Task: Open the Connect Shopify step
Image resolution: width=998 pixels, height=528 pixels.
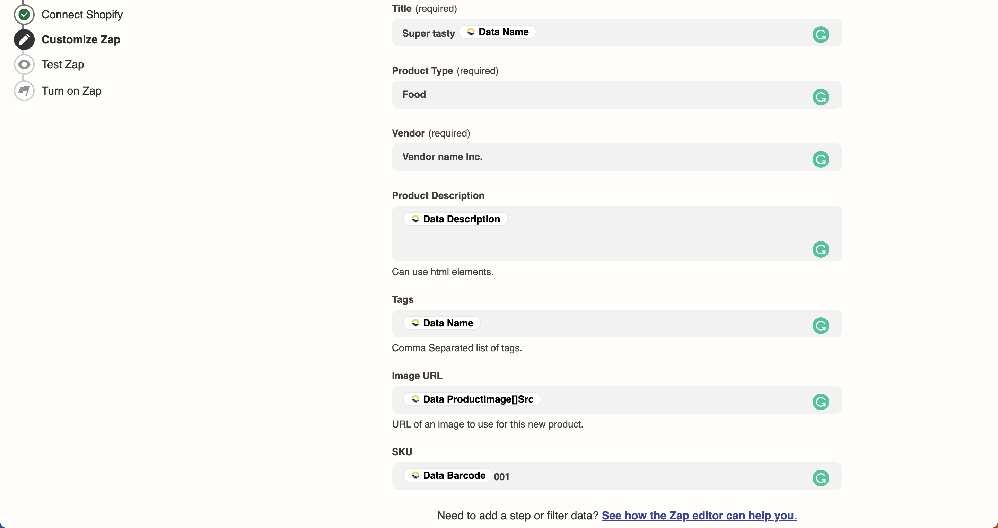Action: coord(82,15)
